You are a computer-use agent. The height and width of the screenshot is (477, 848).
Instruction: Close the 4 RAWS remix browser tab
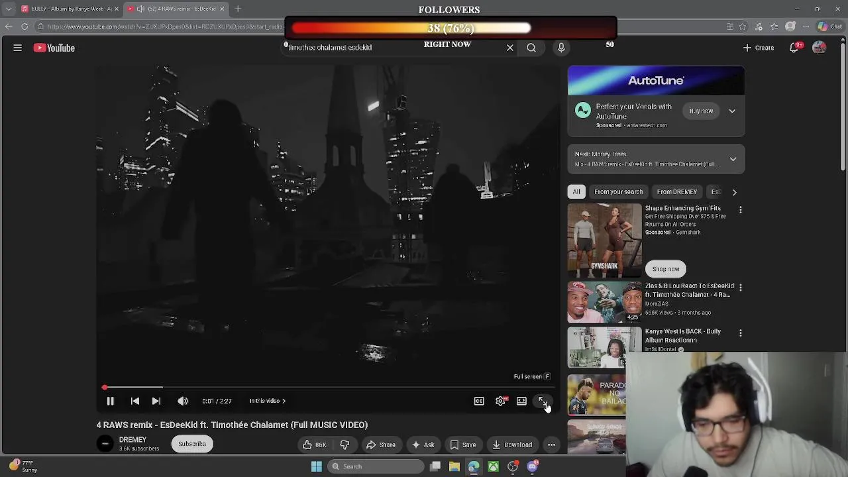coord(222,9)
